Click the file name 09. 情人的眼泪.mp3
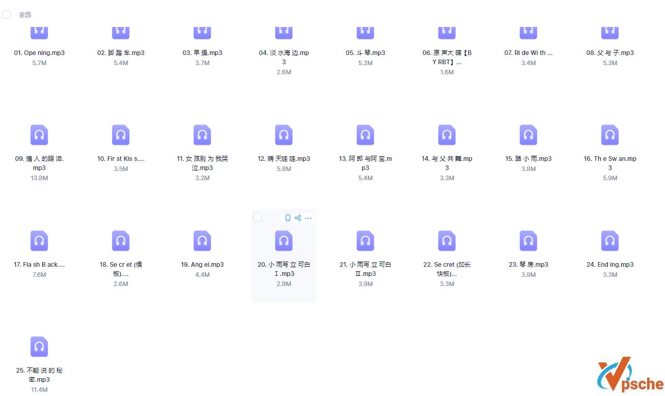Screen dimensions: 665x396 (x=39, y=163)
